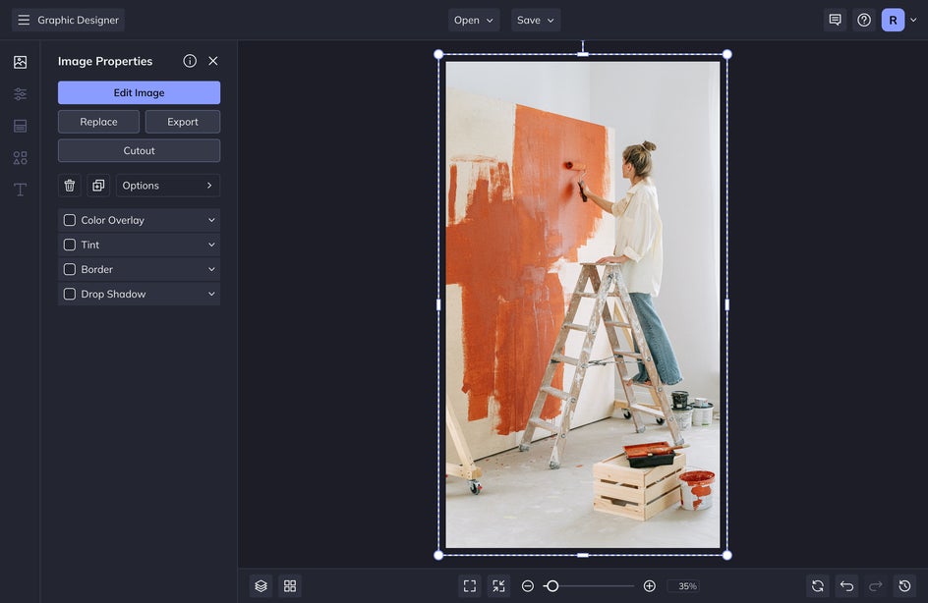
Task: Expand the Drop Shadow chevron
Action: (x=211, y=294)
